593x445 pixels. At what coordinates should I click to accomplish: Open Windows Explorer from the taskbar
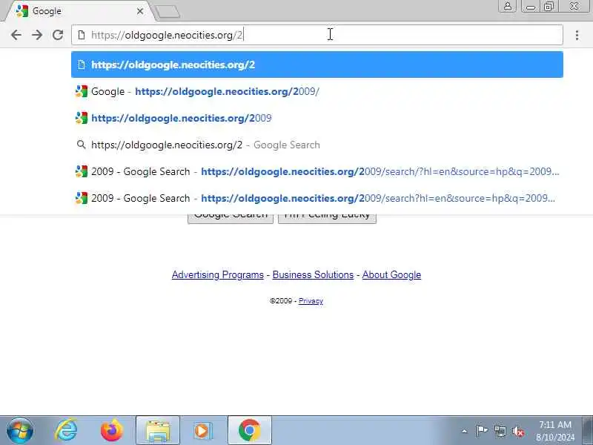158,431
